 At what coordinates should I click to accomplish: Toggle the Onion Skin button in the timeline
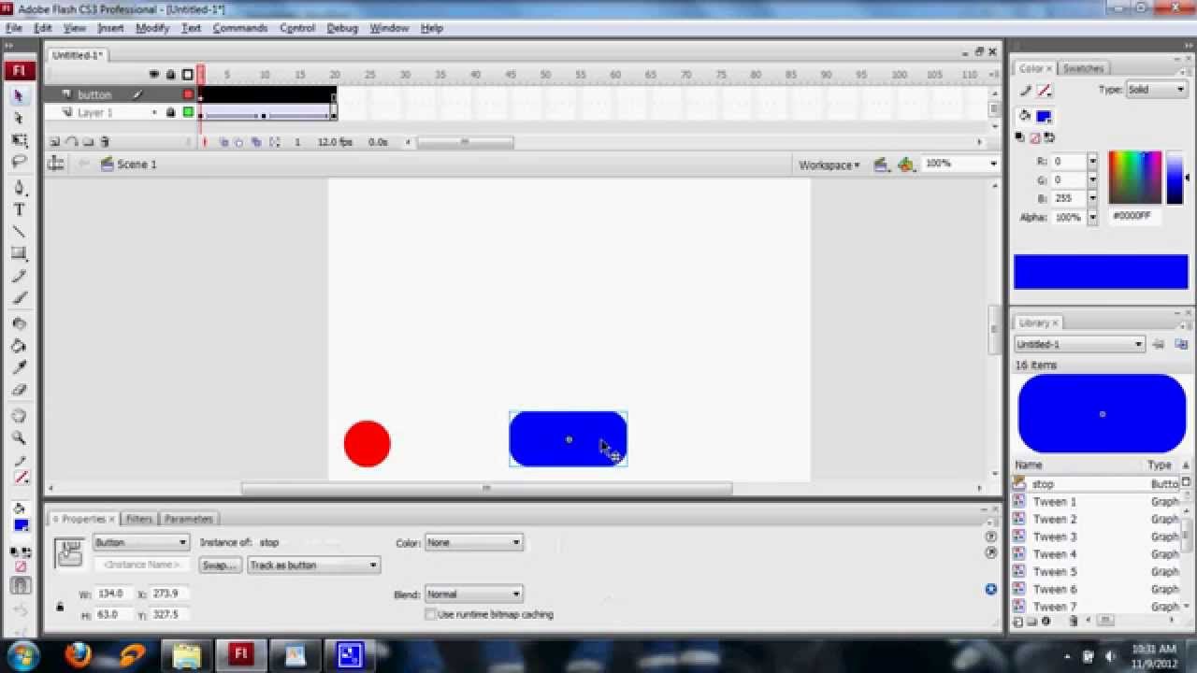coord(224,142)
